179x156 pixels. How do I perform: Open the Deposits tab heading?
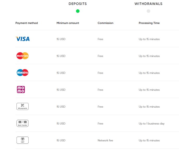tap(78, 4)
